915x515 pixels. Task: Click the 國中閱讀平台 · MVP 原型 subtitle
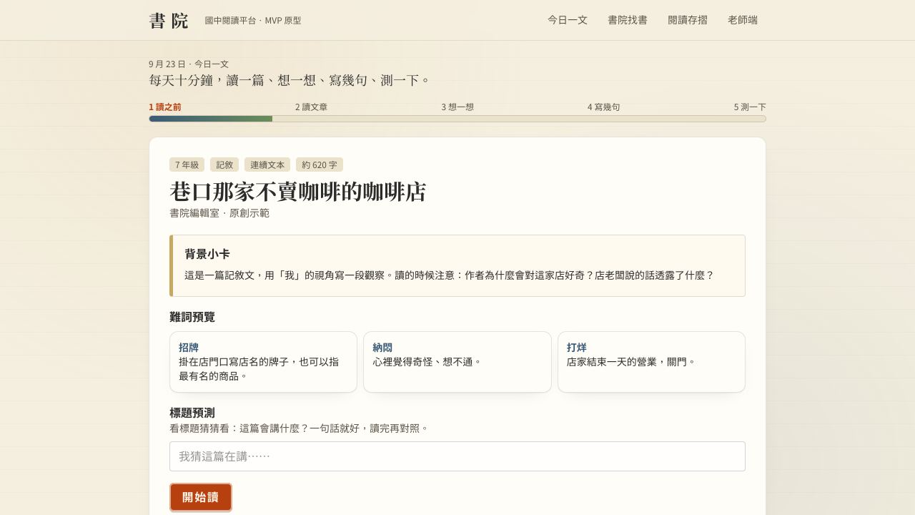pyautogui.click(x=253, y=21)
